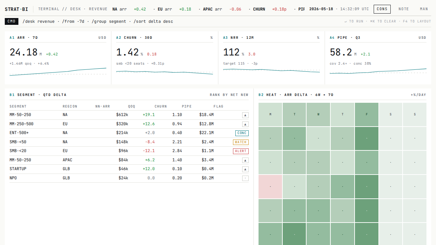This screenshot has height=245, width=436.
Task: Click the FLAG column header
Action: pyautogui.click(x=218, y=107)
